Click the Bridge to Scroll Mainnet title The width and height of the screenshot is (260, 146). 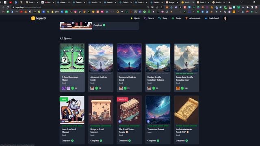(x=97, y=131)
